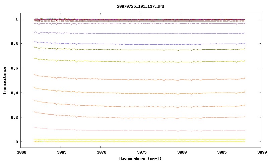Screen dimensions: 268x161
Task: Click the y-axis tick label 0.2
Action: [14, 117]
